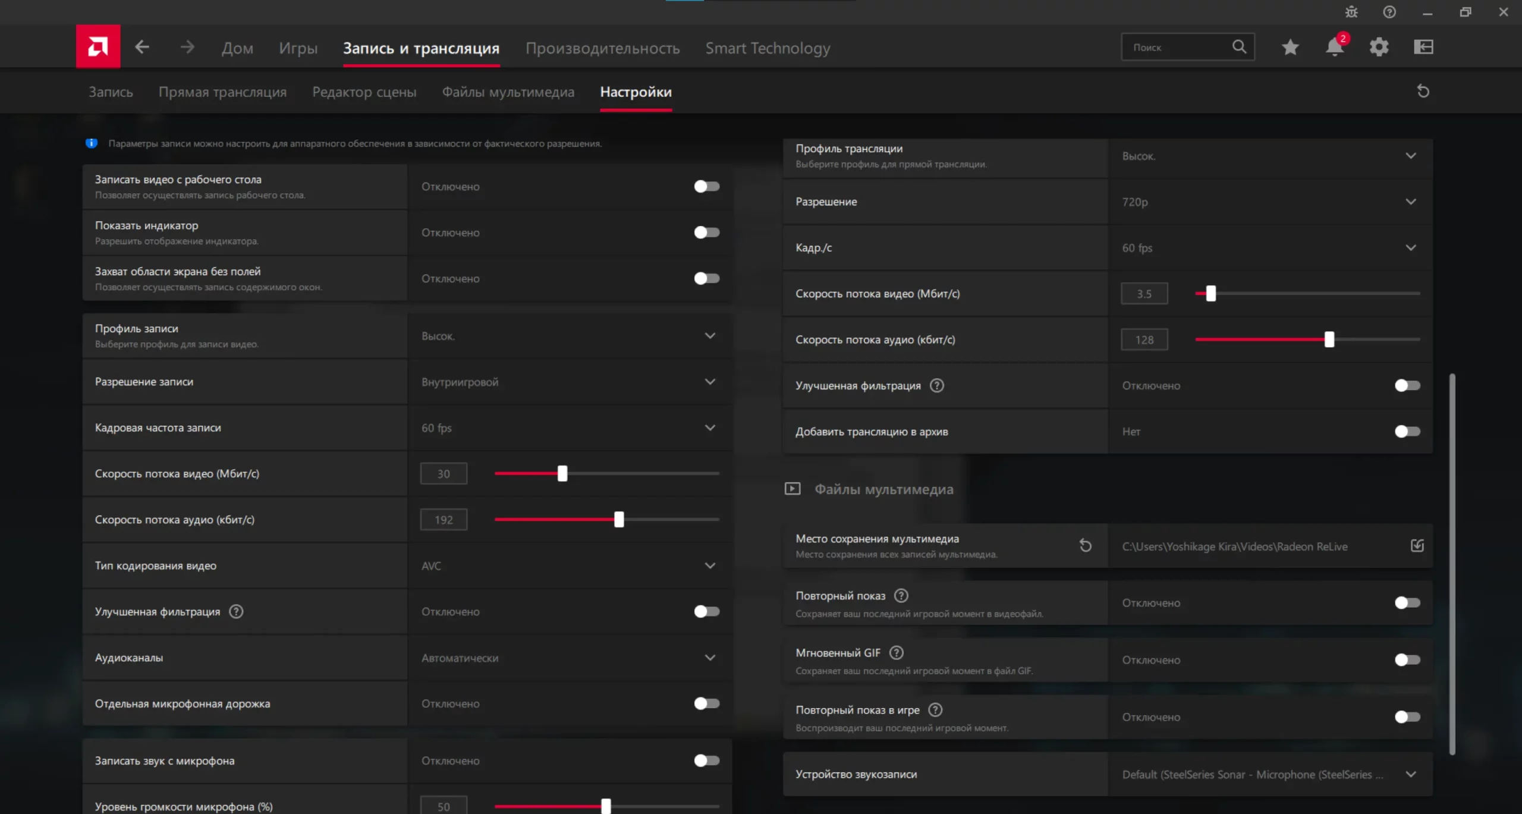Open the bug report icon

click(1351, 12)
